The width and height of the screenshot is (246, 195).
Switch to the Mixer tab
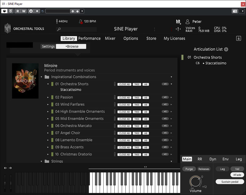pos(110,38)
